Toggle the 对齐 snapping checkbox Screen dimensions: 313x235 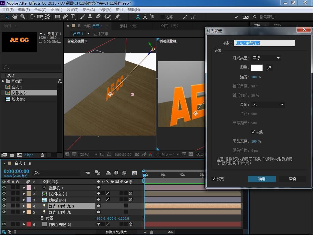point(163,17)
